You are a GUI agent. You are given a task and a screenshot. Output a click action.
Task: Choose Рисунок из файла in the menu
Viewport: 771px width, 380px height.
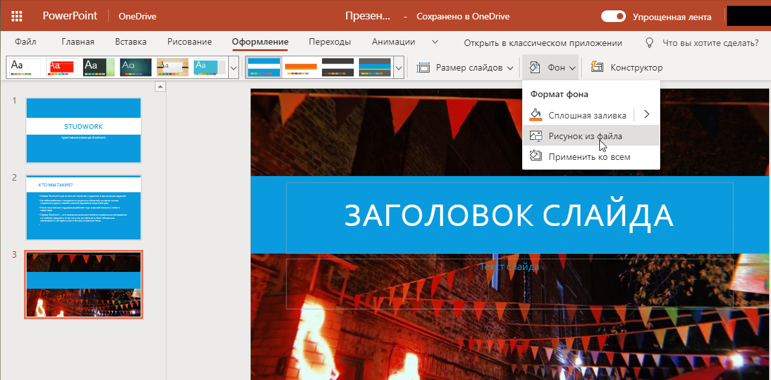click(x=585, y=136)
